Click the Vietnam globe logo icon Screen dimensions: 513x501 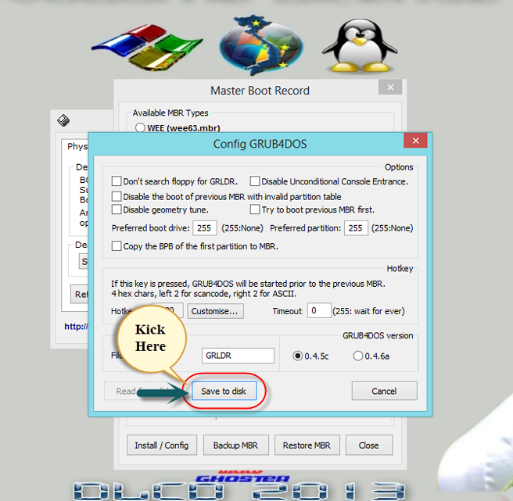coord(261,45)
